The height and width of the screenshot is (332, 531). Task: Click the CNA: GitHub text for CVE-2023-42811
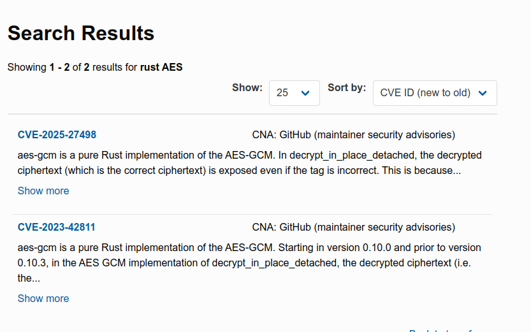[353, 227]
